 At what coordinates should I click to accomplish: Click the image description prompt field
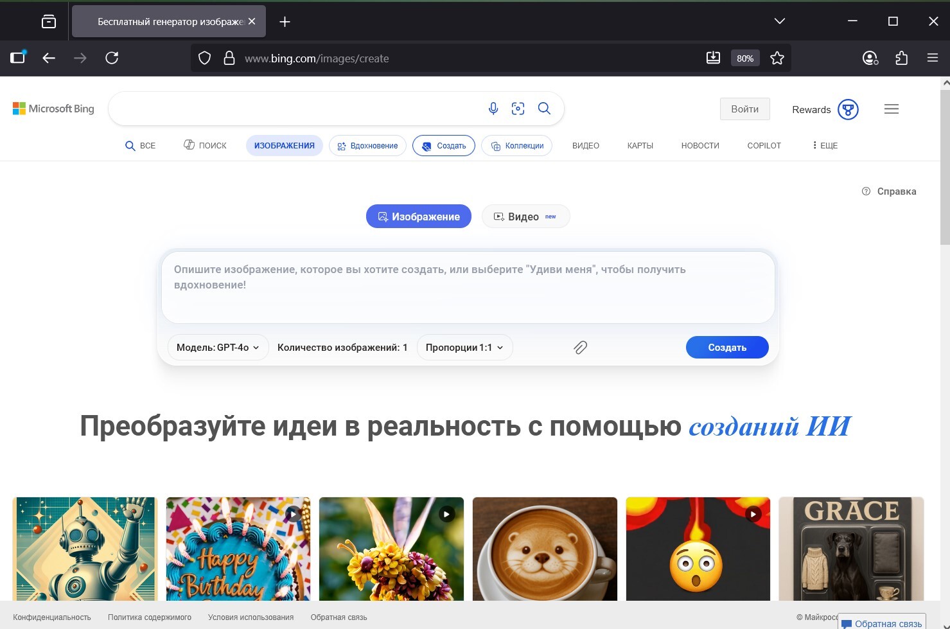(468, 286)
